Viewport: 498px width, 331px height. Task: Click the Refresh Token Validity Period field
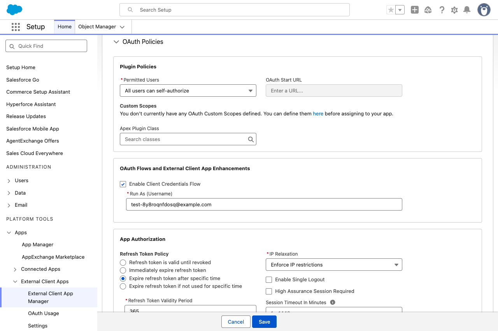(190, 309)
